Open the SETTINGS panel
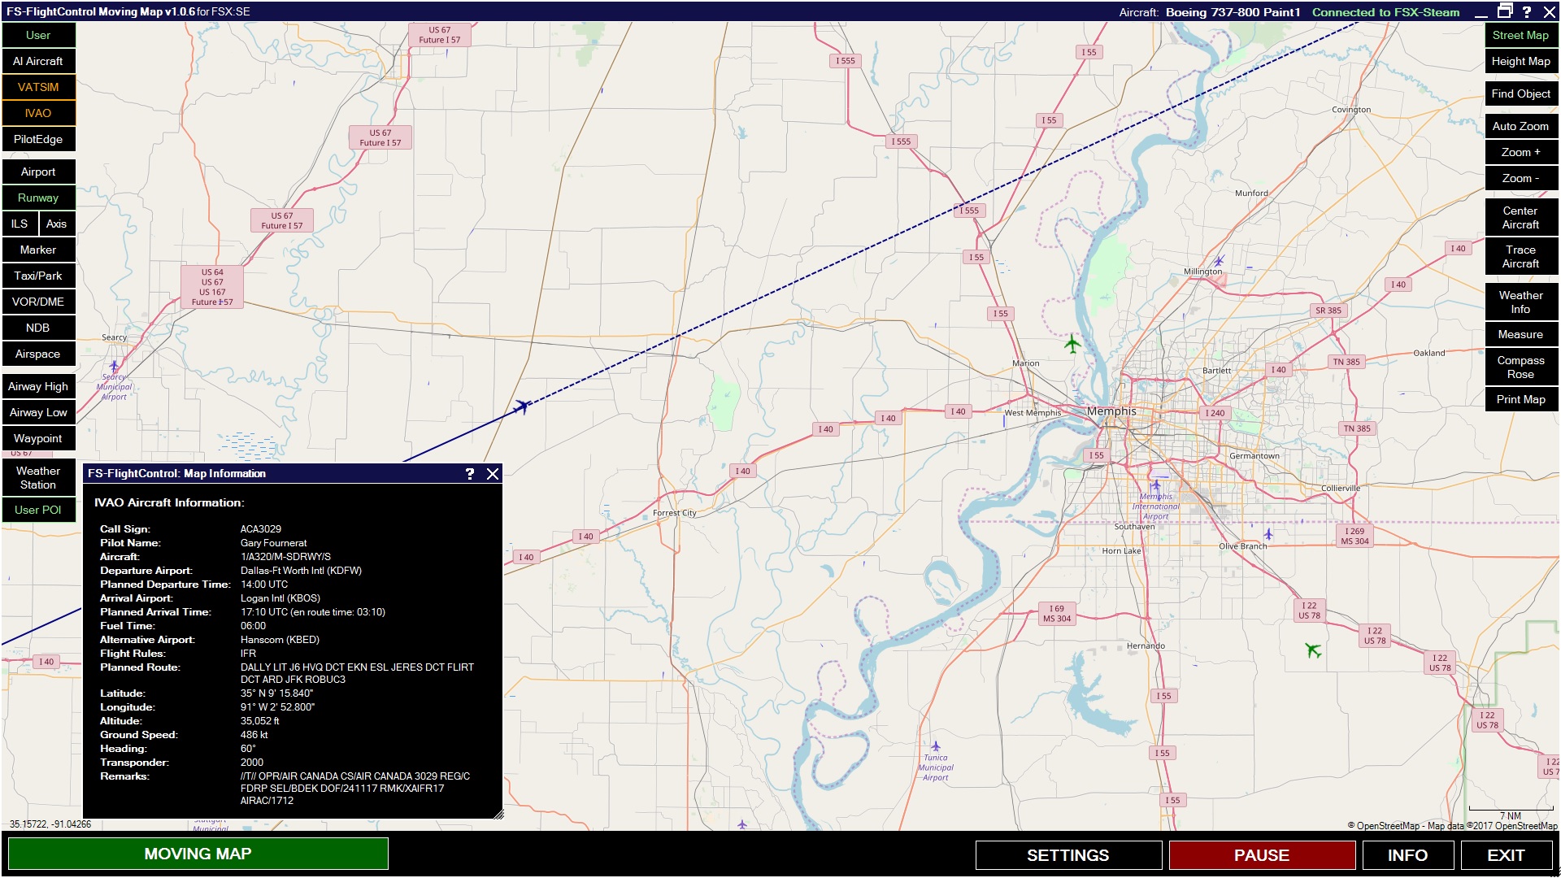Image resolution: width=1561 pixels, height=878 pixels. click(1067, 854)
